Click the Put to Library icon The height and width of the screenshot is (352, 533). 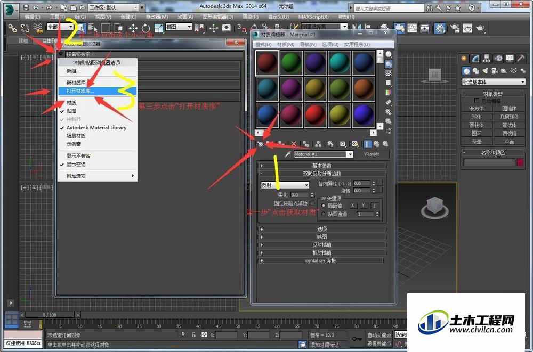(x=330, y=144)
